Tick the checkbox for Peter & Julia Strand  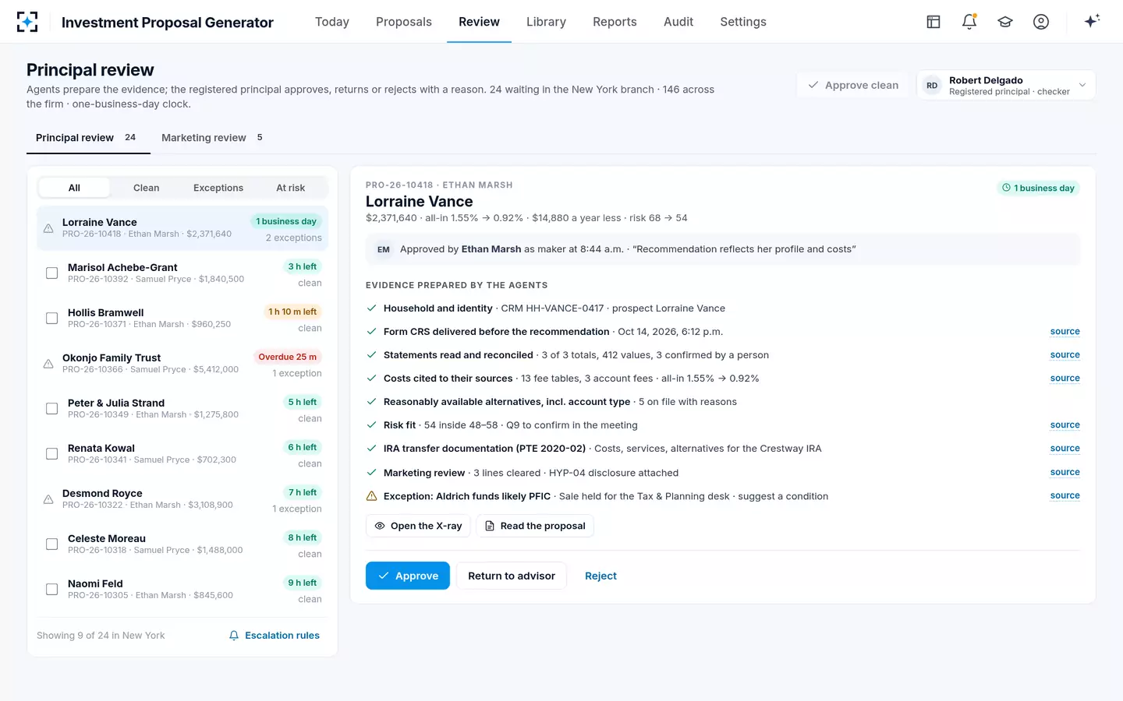pyautogui.click(x=52, y=409)
